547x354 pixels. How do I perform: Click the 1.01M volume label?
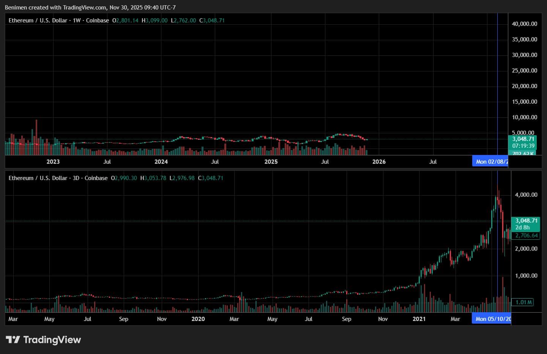coord(523,302)
